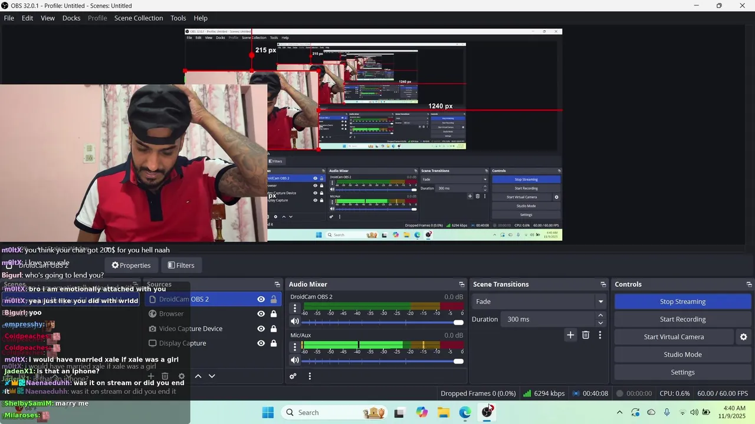Decrease transition duration with down arrow
Viewport: 755px width, 424px height.
pos(600,323)
